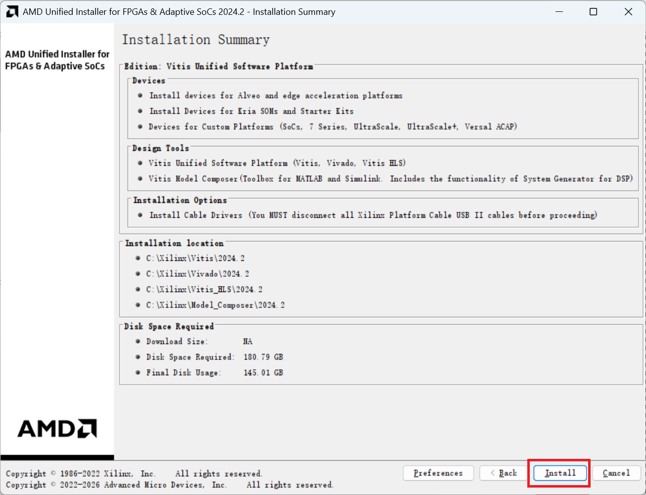The width and height of the screenshot is (646, 495).
Task: Maximize the installer window
Action: click(594, 12)
